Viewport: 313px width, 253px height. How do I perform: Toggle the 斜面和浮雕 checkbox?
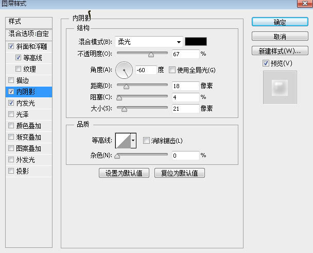click(11, 46)
